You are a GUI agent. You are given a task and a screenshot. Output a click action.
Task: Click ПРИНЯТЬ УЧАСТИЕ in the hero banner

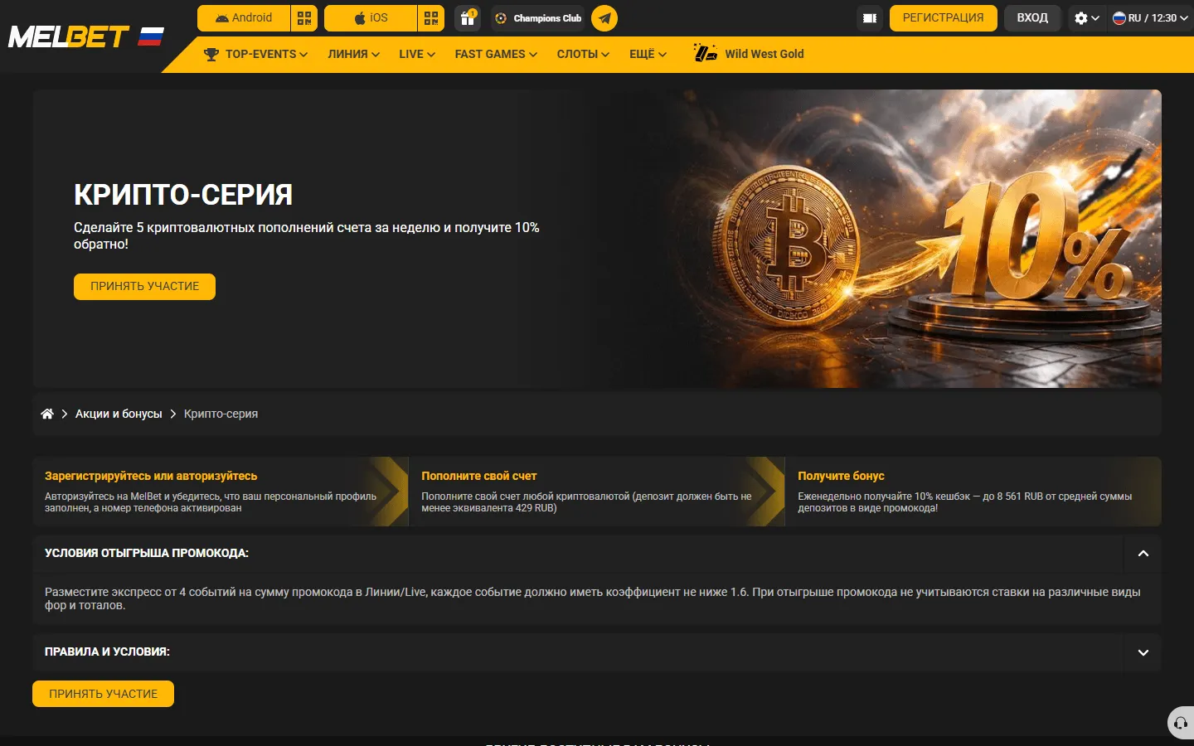(x=144, y=287)
